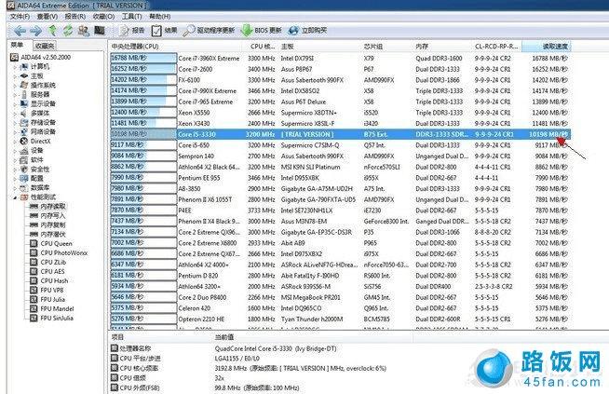Expand the 网络设备 tree node arrow

(16, 131)
